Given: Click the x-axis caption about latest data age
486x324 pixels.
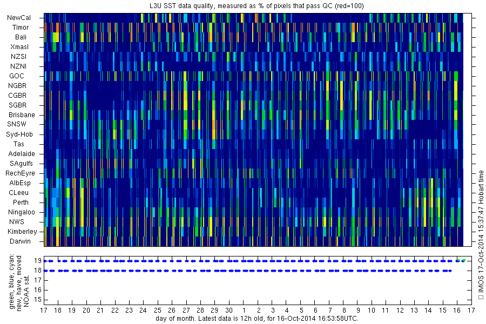Looking at the screenshot, I should [257, 319].
